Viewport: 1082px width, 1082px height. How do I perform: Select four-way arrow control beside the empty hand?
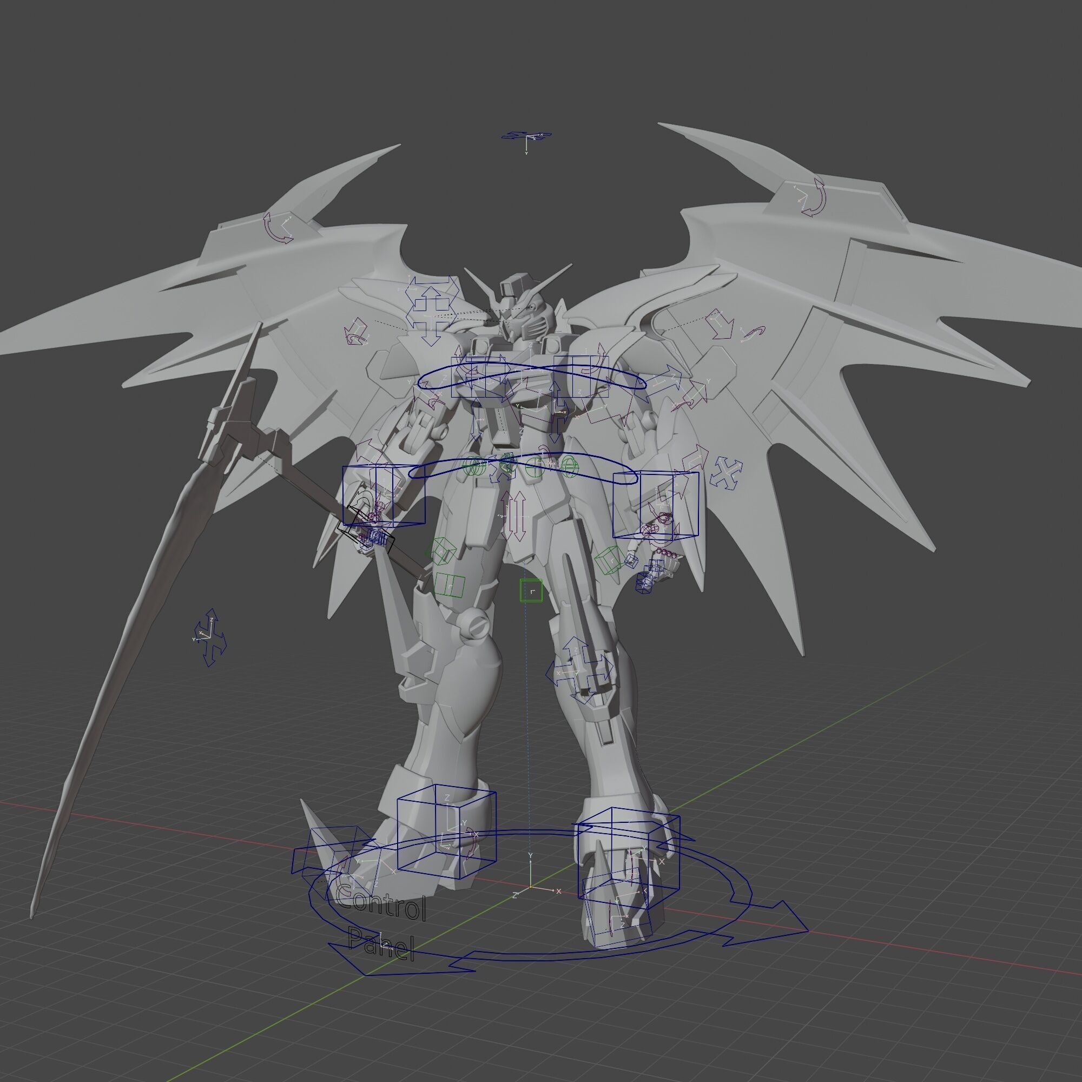(x=727, y=473)
